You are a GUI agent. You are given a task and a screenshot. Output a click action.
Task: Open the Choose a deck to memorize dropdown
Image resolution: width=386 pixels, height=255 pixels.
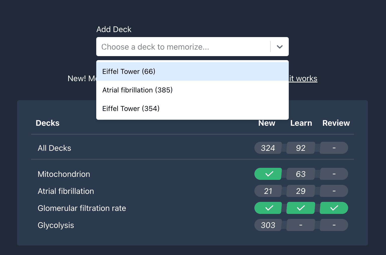183,47
